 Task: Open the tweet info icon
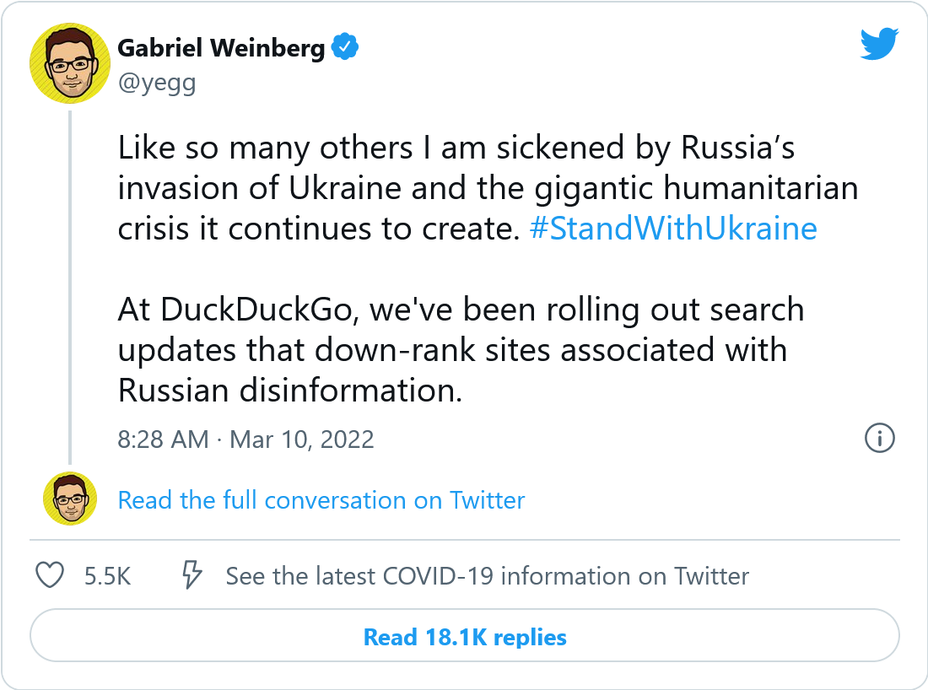[x=879, y=438]
